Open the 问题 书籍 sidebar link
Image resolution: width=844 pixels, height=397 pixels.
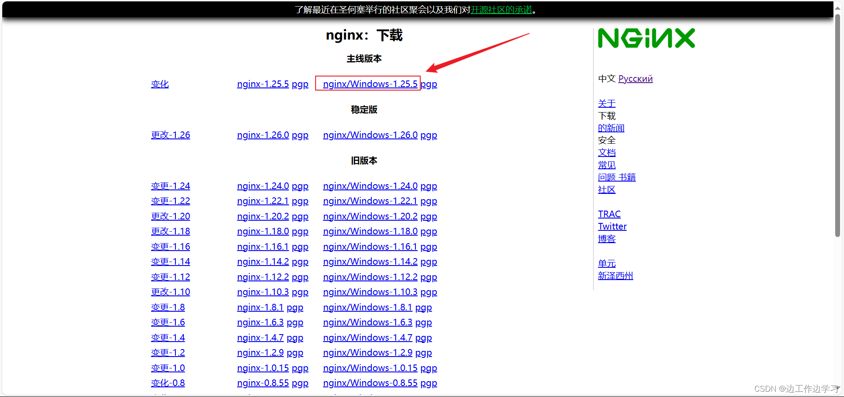pyautogui.click(x=617, y=177)
